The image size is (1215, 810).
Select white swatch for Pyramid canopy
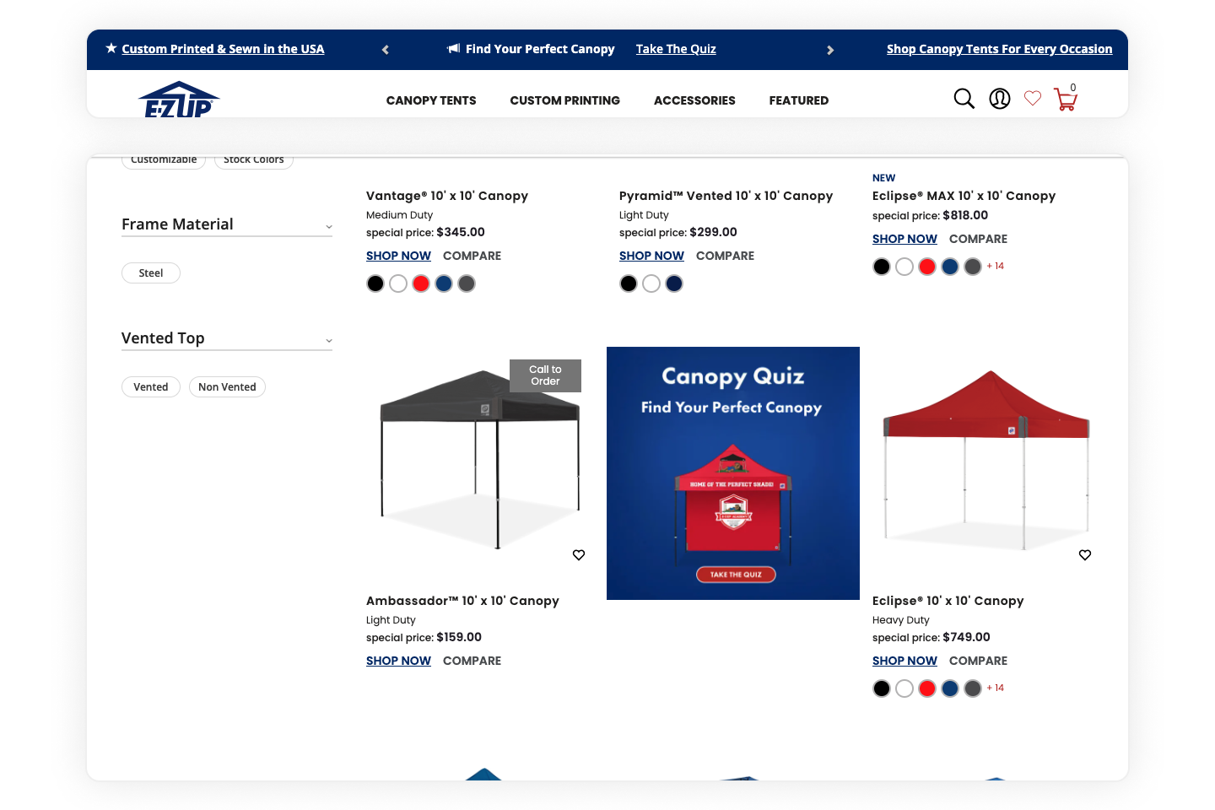[x=651, y=283]
